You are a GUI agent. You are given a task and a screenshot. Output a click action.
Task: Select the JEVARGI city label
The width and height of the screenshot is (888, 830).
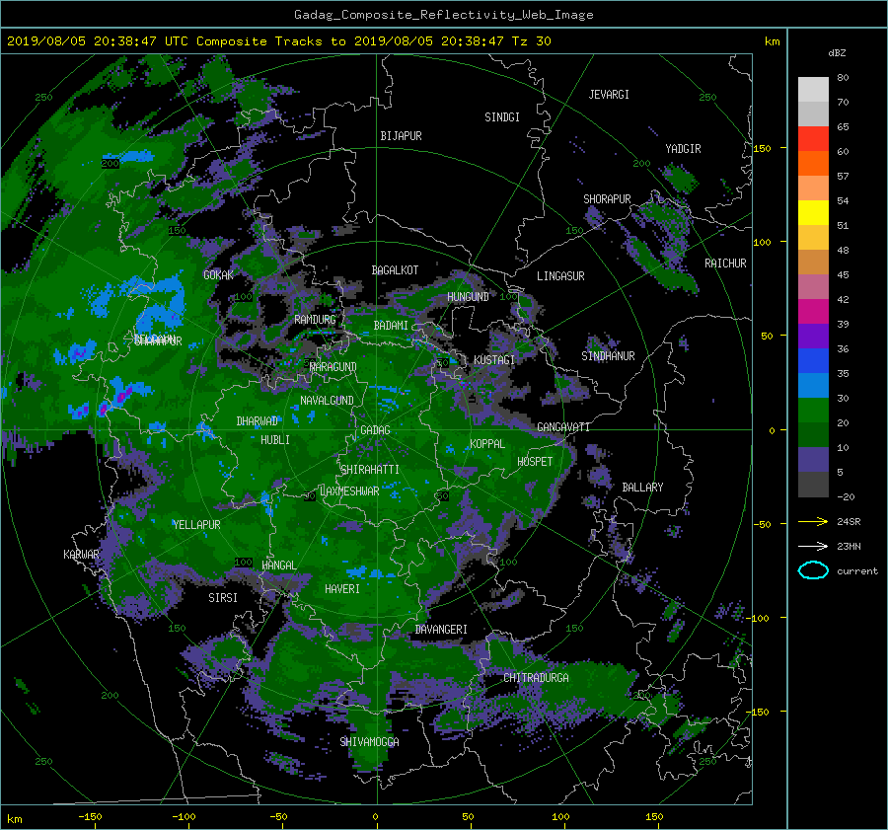(x=609, y=95)
